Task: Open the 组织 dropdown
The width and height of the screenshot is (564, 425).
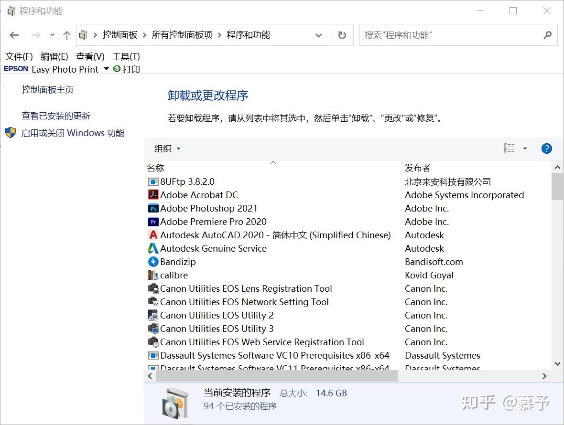Action: (167, 149)
